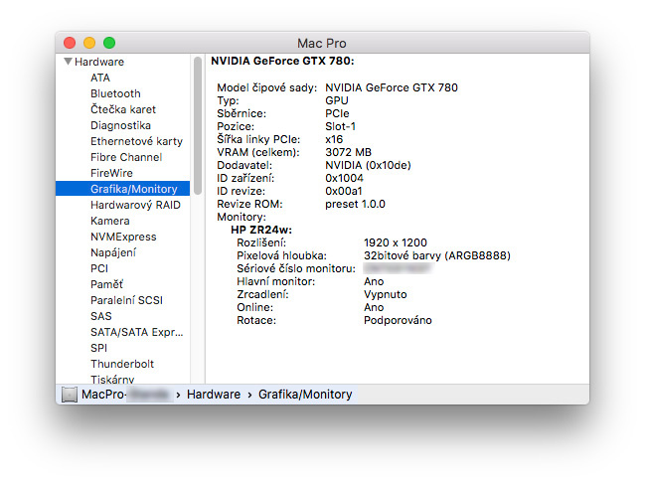Click the NVIDIA GeForce GTX 780 heading
This screenshot has height=484, width=645.
click(x=282, y=62)
